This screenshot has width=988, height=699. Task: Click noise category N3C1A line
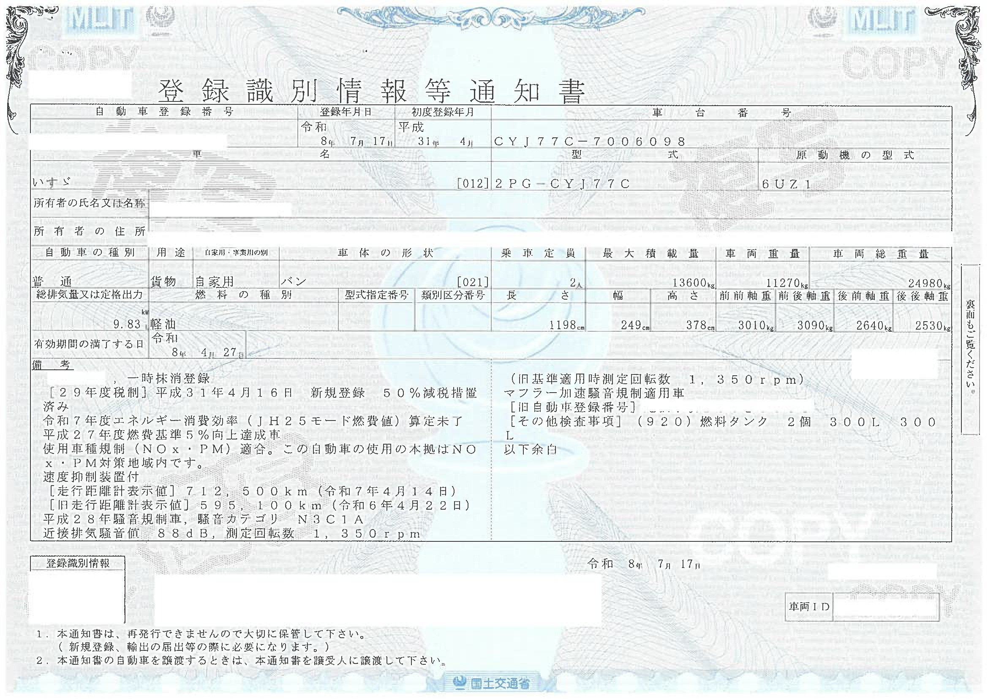pos(204,519)
